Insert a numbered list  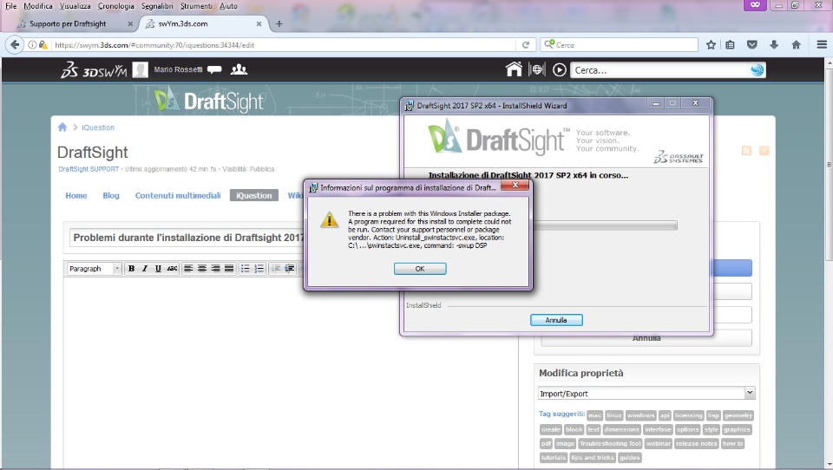coord(259,269)
